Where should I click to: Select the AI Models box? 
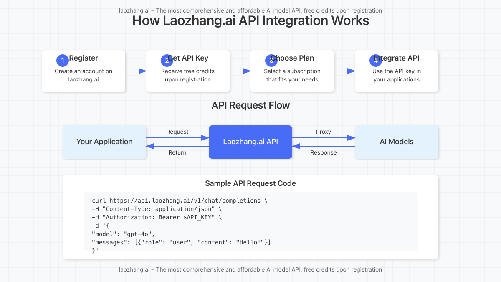[x=397, y=142]
